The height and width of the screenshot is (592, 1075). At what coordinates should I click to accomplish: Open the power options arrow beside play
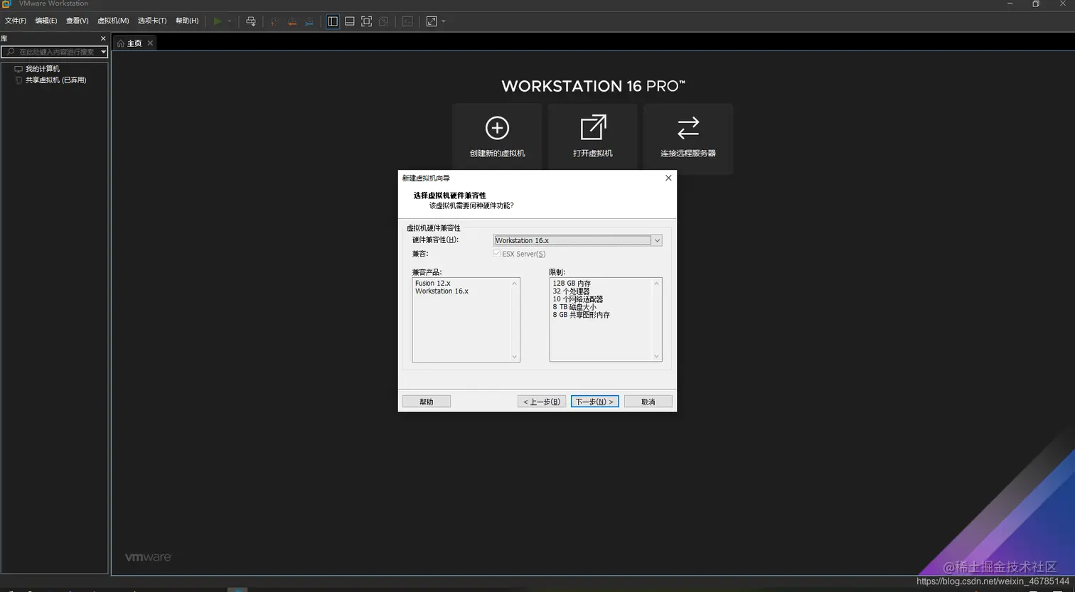tap(229, 21)
